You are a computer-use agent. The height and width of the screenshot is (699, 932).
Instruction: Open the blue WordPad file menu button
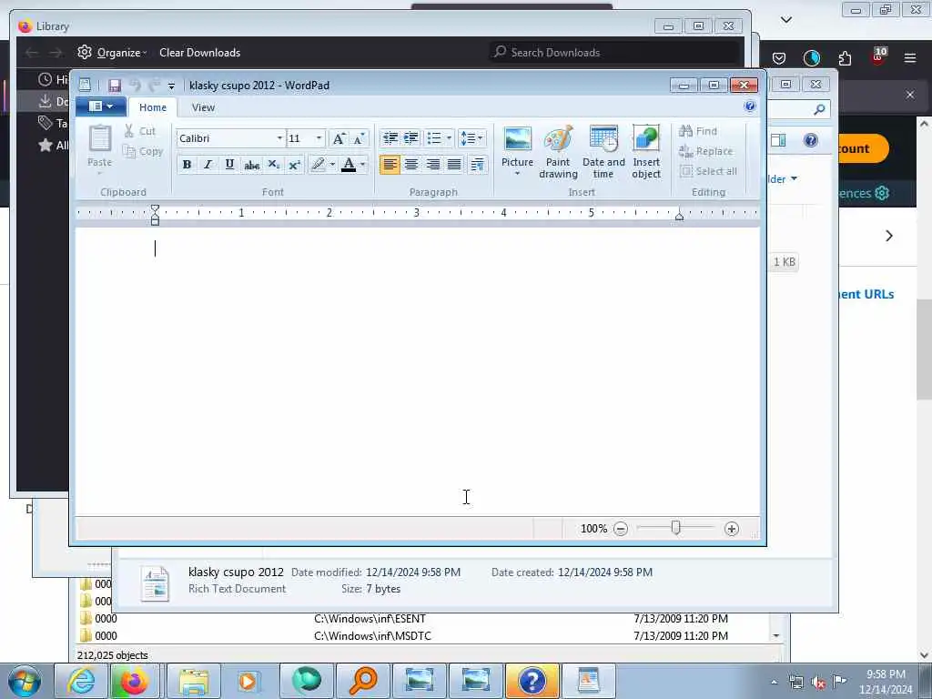click(x=100, y=106)
